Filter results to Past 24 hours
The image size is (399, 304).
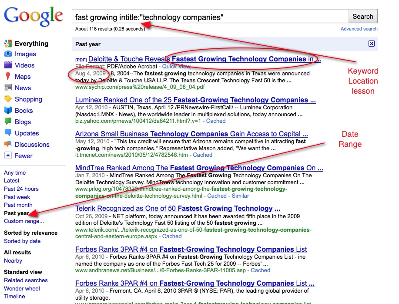[x=21, y=189]
